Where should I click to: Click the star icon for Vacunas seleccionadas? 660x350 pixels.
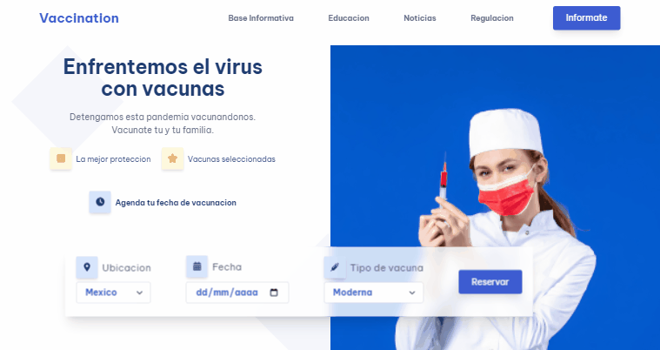click(x=172, y=158)
